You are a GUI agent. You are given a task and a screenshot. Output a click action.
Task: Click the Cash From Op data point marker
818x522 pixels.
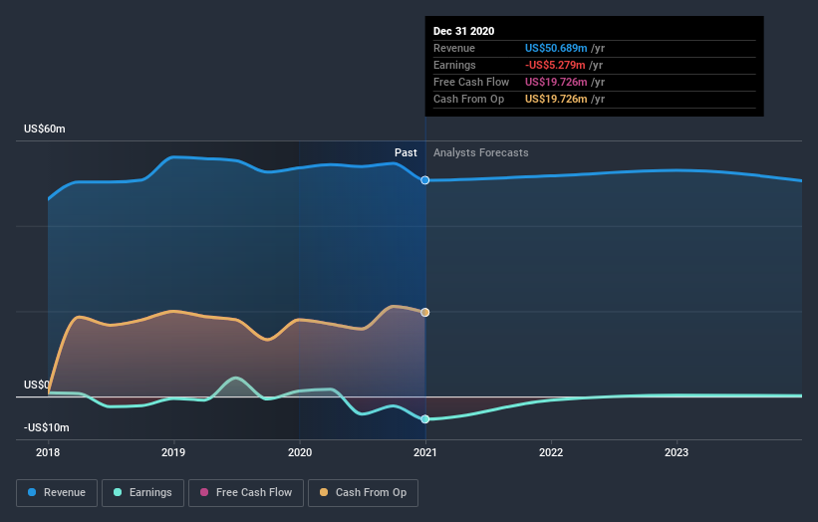(425, 313)
